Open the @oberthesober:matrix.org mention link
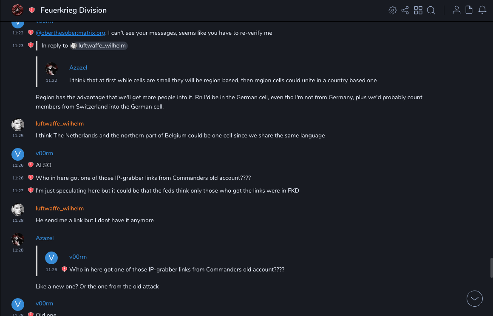The image size is (493, 316). [x=71, y=33]
